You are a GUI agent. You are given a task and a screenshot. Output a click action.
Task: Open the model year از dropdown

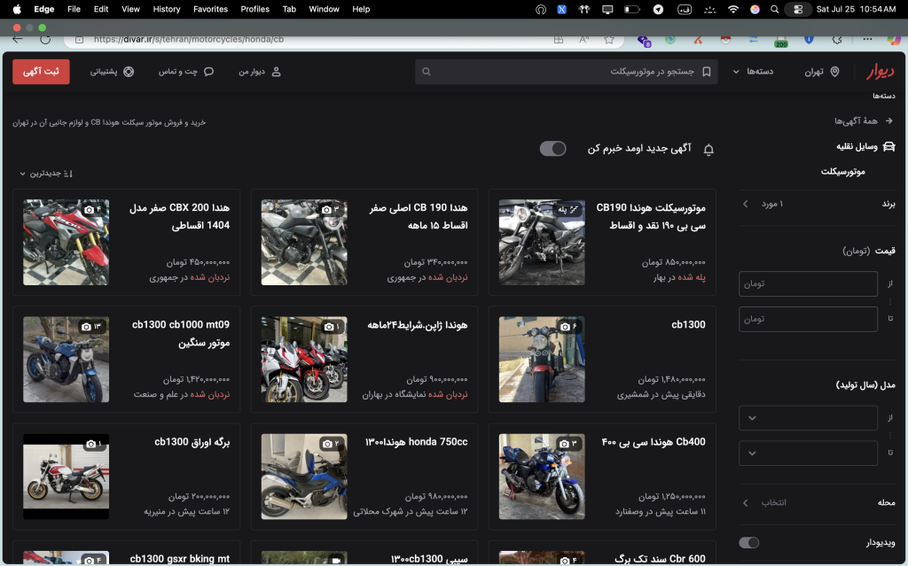coord(808,418)
